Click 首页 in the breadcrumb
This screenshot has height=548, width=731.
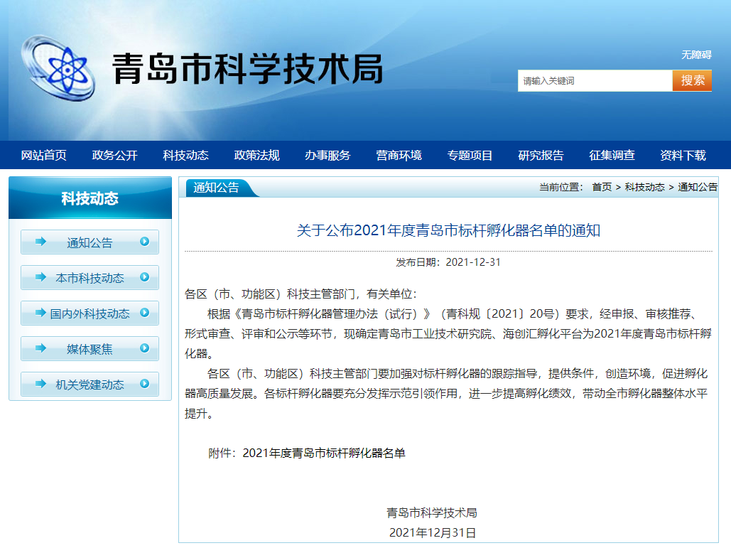602,187
